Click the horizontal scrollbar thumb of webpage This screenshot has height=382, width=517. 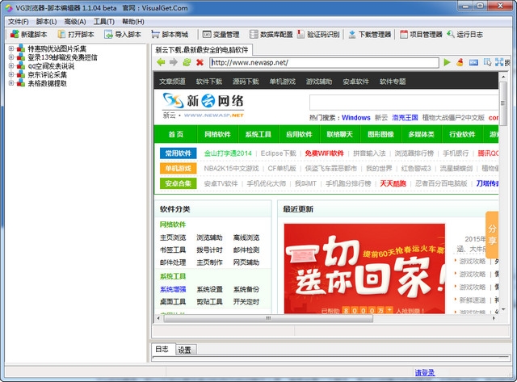(x=268, y=318)
